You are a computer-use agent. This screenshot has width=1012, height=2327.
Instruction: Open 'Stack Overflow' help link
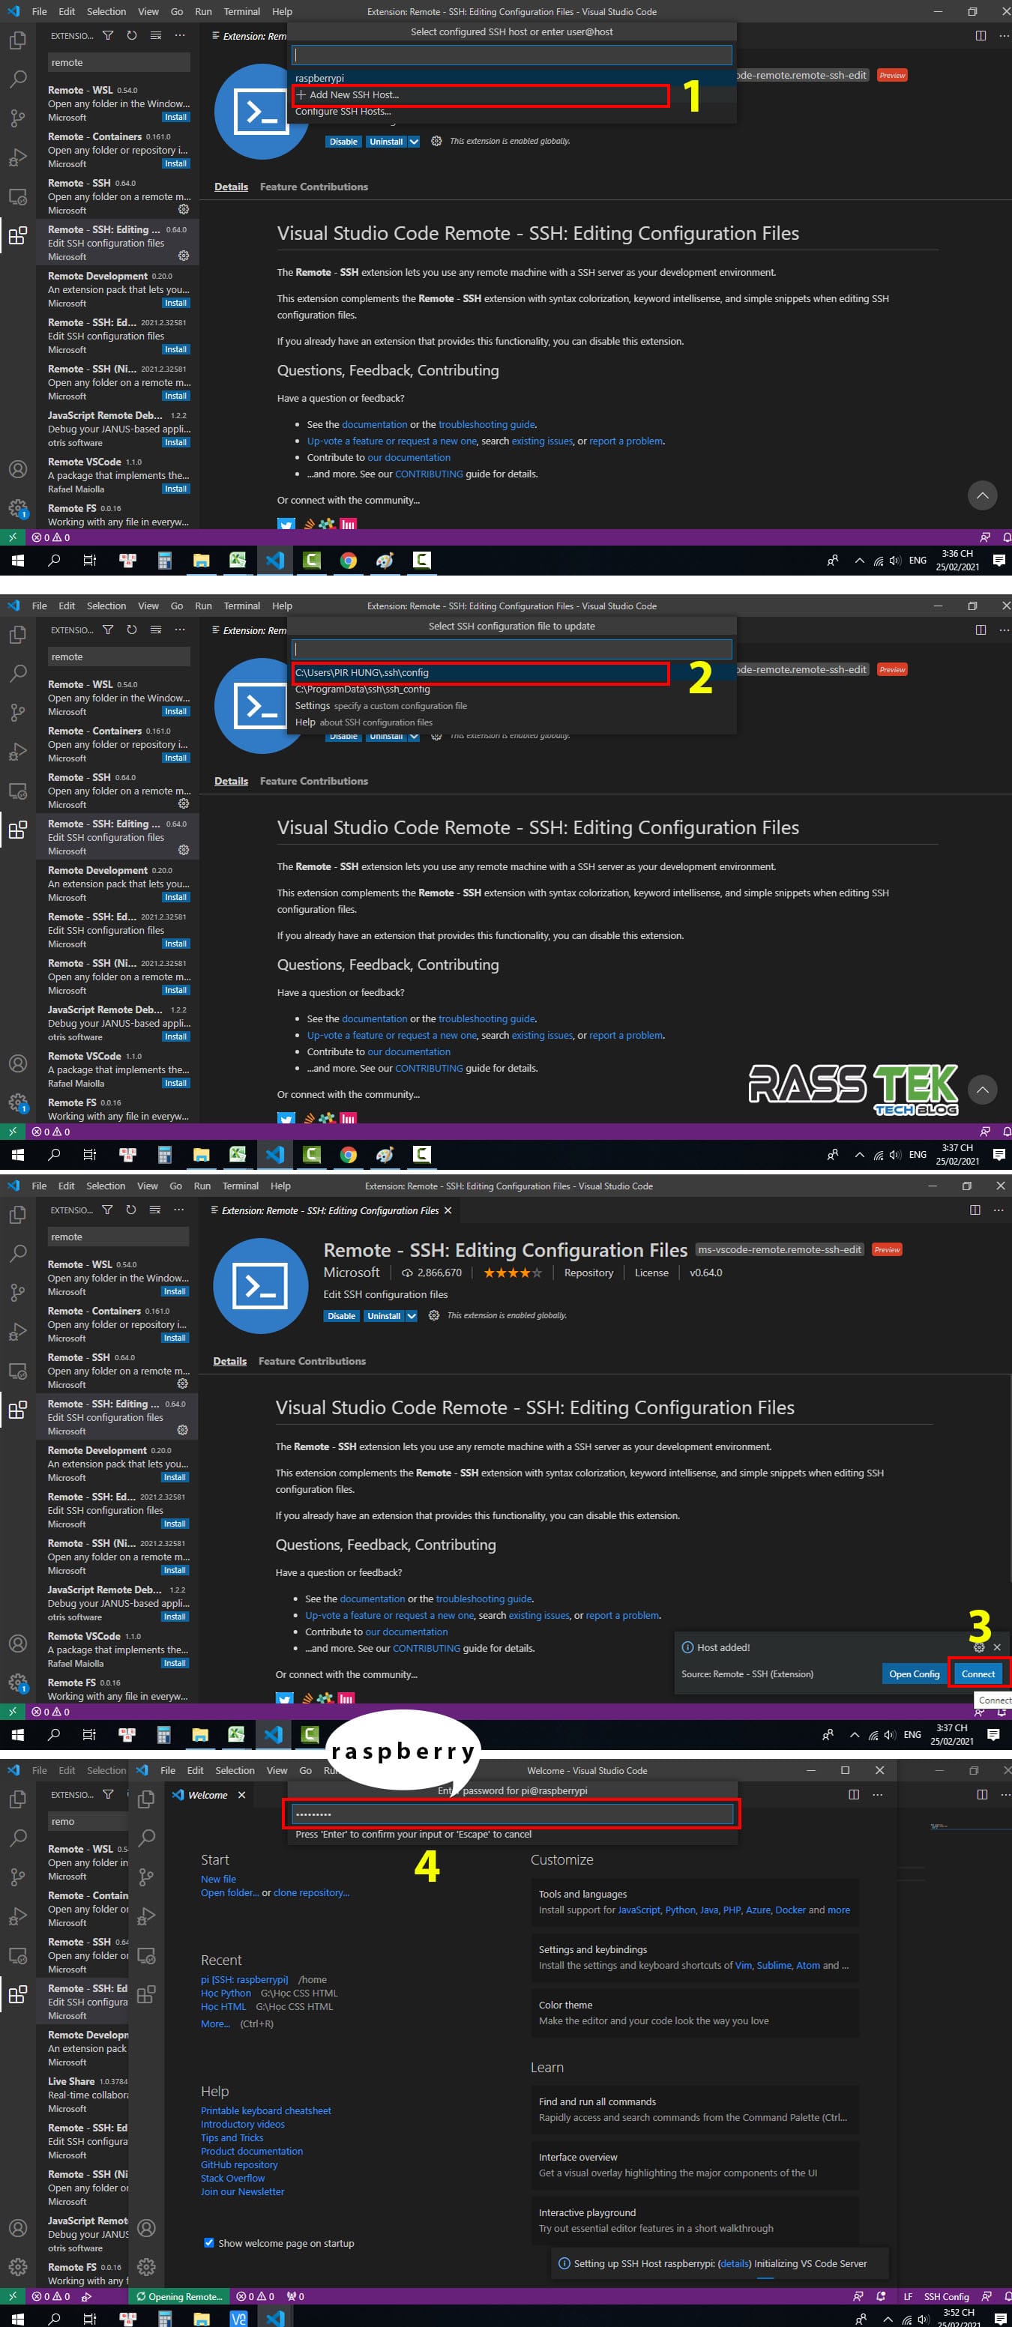point(232,2178)
